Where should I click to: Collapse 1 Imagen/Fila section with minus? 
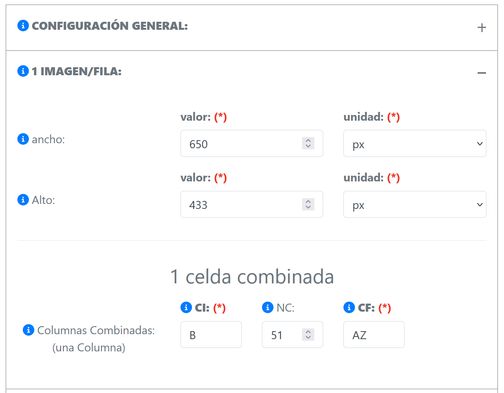[x=481, y=73]
